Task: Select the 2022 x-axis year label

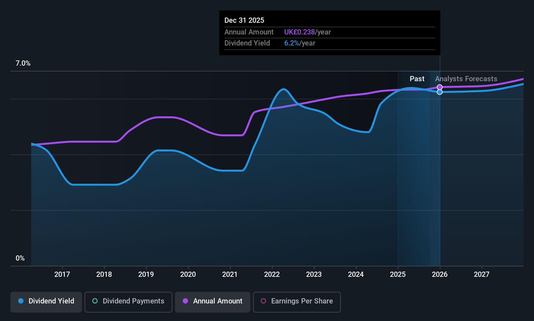Action: (x=272, y=275)
